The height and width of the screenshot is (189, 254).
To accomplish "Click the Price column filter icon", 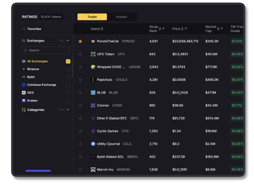I will pos(186,29).
